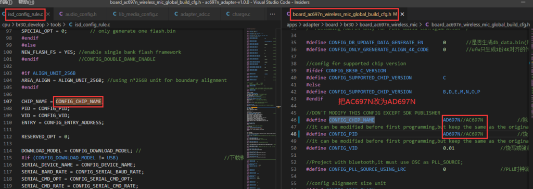Click the 'apps' breadcrumb
Screen dimensions: 533x189
(291, 24)
